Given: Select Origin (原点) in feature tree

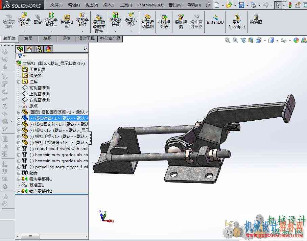Looking at the screenshot, I should pyautogui.click(x=33, y=106).
